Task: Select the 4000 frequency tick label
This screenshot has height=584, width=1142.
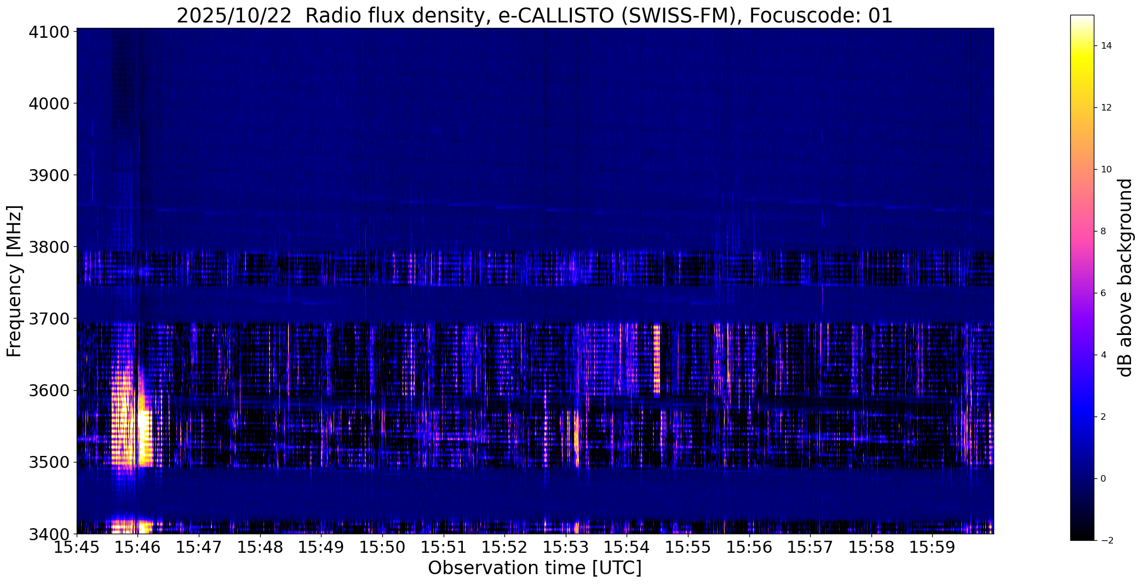Action: [49, 103]
